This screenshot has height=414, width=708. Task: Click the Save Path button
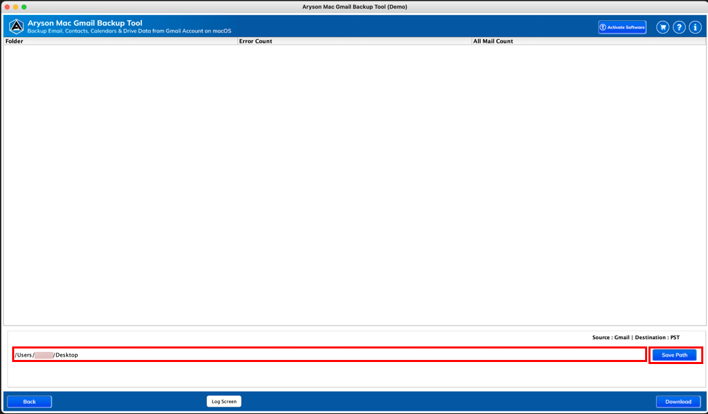tap(674, 355)
